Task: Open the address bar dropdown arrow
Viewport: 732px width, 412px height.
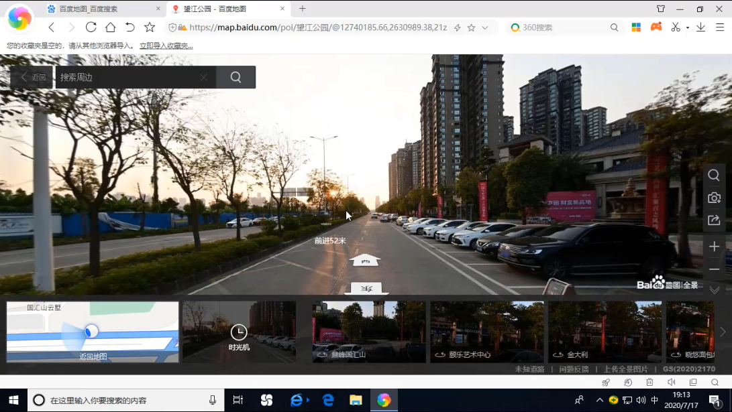Action: coord(485,28)
